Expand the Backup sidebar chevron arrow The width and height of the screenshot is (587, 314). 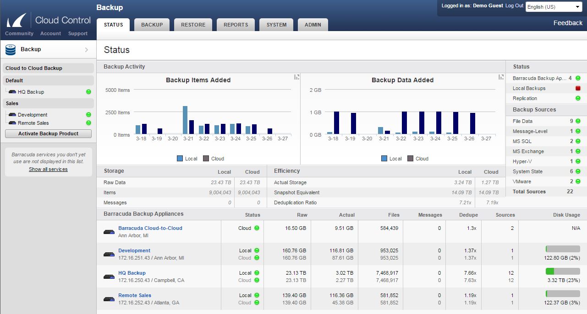click(x=87, y=50)
